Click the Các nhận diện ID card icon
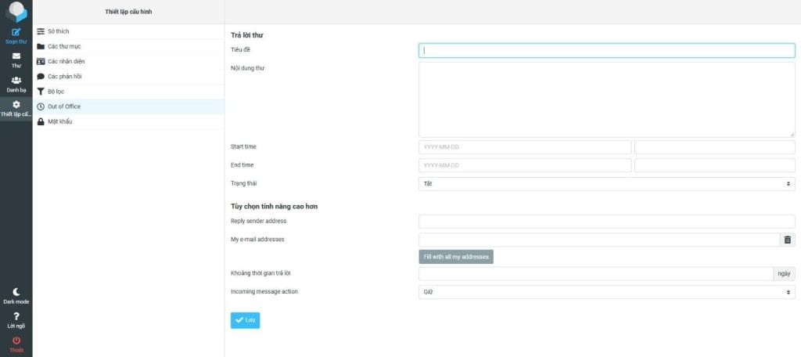801x357 pixels. tap(41, 61)
